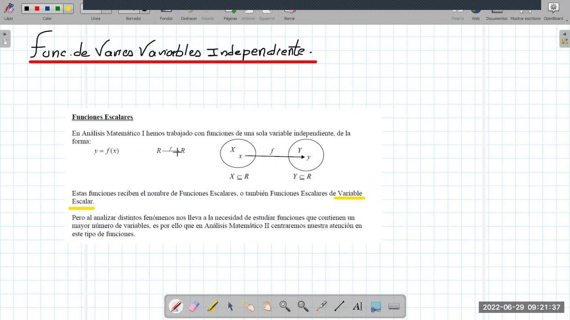Open the virtual keyboard tool
The width and height of the screenshot is (570, 320).
[394, 306]
